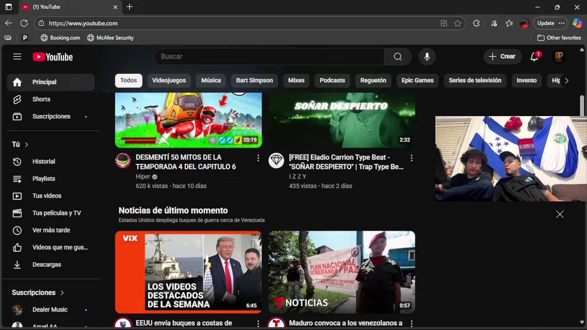This screenshot has width=587, height=330.
Task: Click the YouTube logo
Action: click(53, 57)
